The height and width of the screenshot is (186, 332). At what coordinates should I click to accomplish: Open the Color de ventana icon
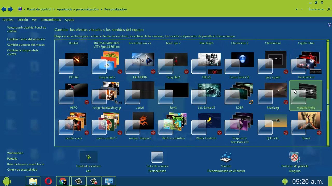(x=157, y=157)
